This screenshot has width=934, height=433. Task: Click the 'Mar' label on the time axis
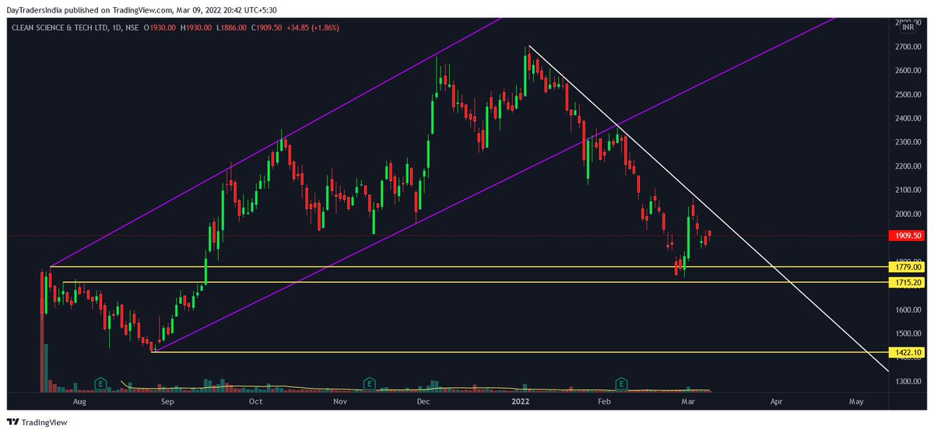point(690,402)
